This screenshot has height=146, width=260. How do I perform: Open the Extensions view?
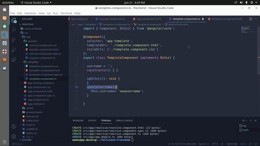[14, 60]
